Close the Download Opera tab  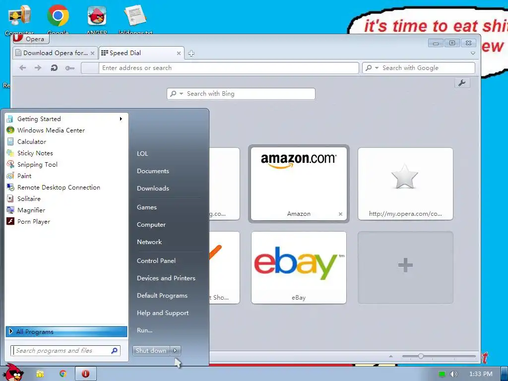(x=92, y=53)
